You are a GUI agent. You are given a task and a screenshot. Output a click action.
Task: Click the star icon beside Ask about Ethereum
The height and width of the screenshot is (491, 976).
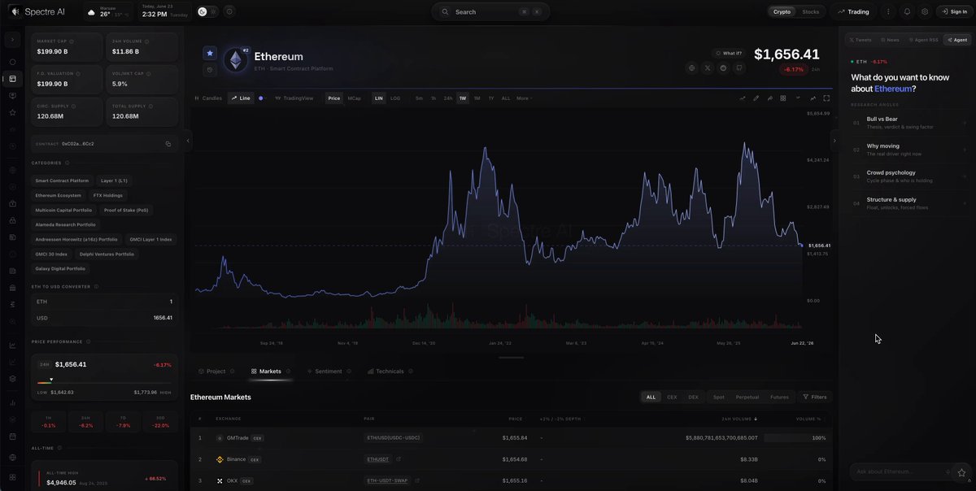point(962,471)
